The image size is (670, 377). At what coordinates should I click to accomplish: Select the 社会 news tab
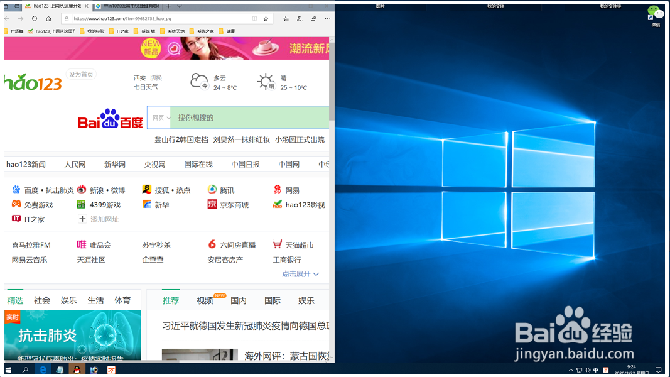42,300
